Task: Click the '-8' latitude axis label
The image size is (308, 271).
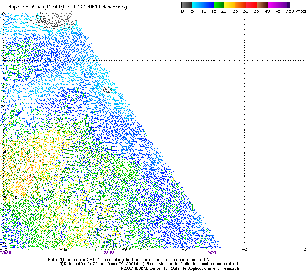Action: pos(3,198)
